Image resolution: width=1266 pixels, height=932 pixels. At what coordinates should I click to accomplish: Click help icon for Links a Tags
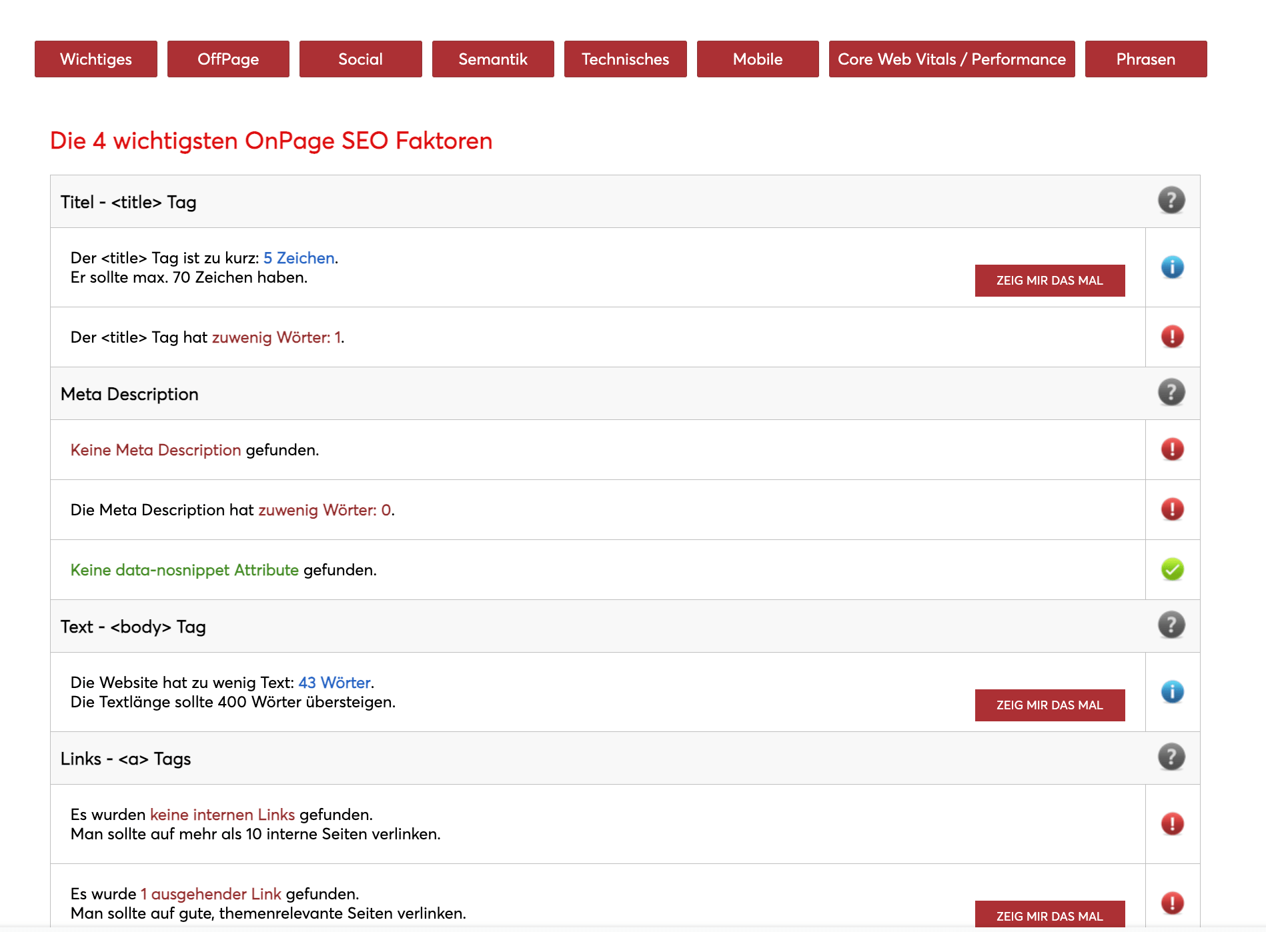click(x=1171, y=757)
